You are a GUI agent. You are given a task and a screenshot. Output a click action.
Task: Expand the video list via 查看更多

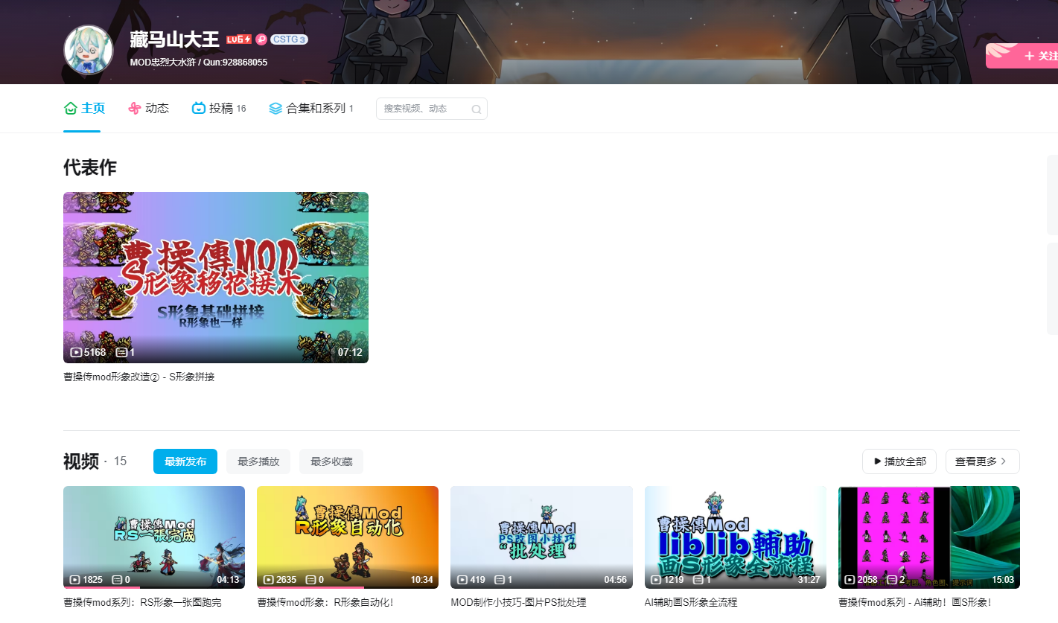coord(981,461)
